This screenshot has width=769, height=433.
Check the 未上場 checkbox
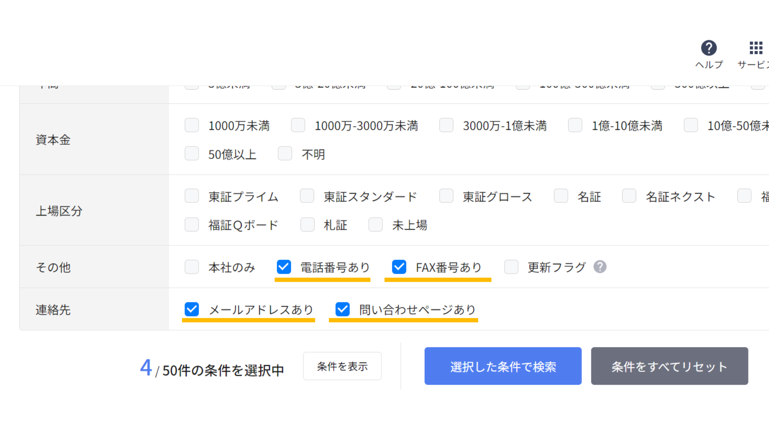pyautogui.click(x=376, y=225)
